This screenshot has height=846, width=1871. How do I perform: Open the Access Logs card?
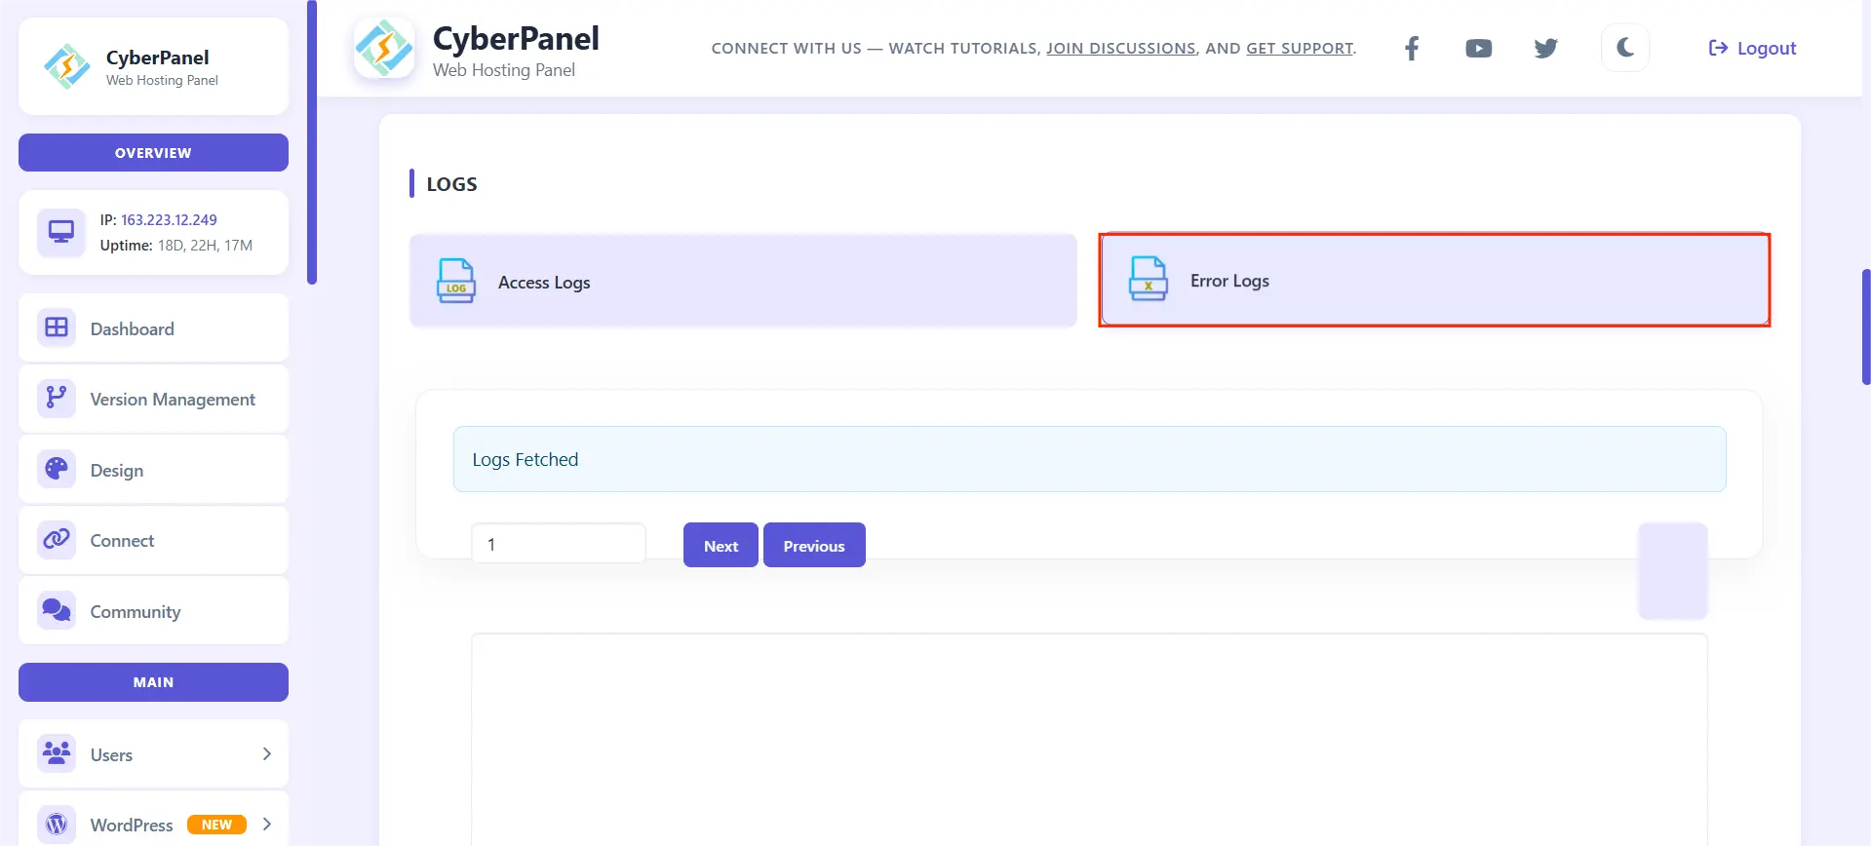(x=743, y=281)
